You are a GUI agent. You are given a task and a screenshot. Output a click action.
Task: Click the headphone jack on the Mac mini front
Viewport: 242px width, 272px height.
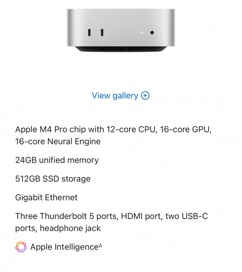(152, 32)
